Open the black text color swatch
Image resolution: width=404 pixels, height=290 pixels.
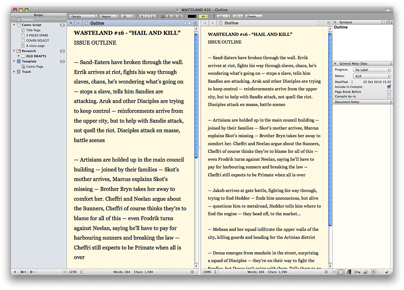(192, 17)
